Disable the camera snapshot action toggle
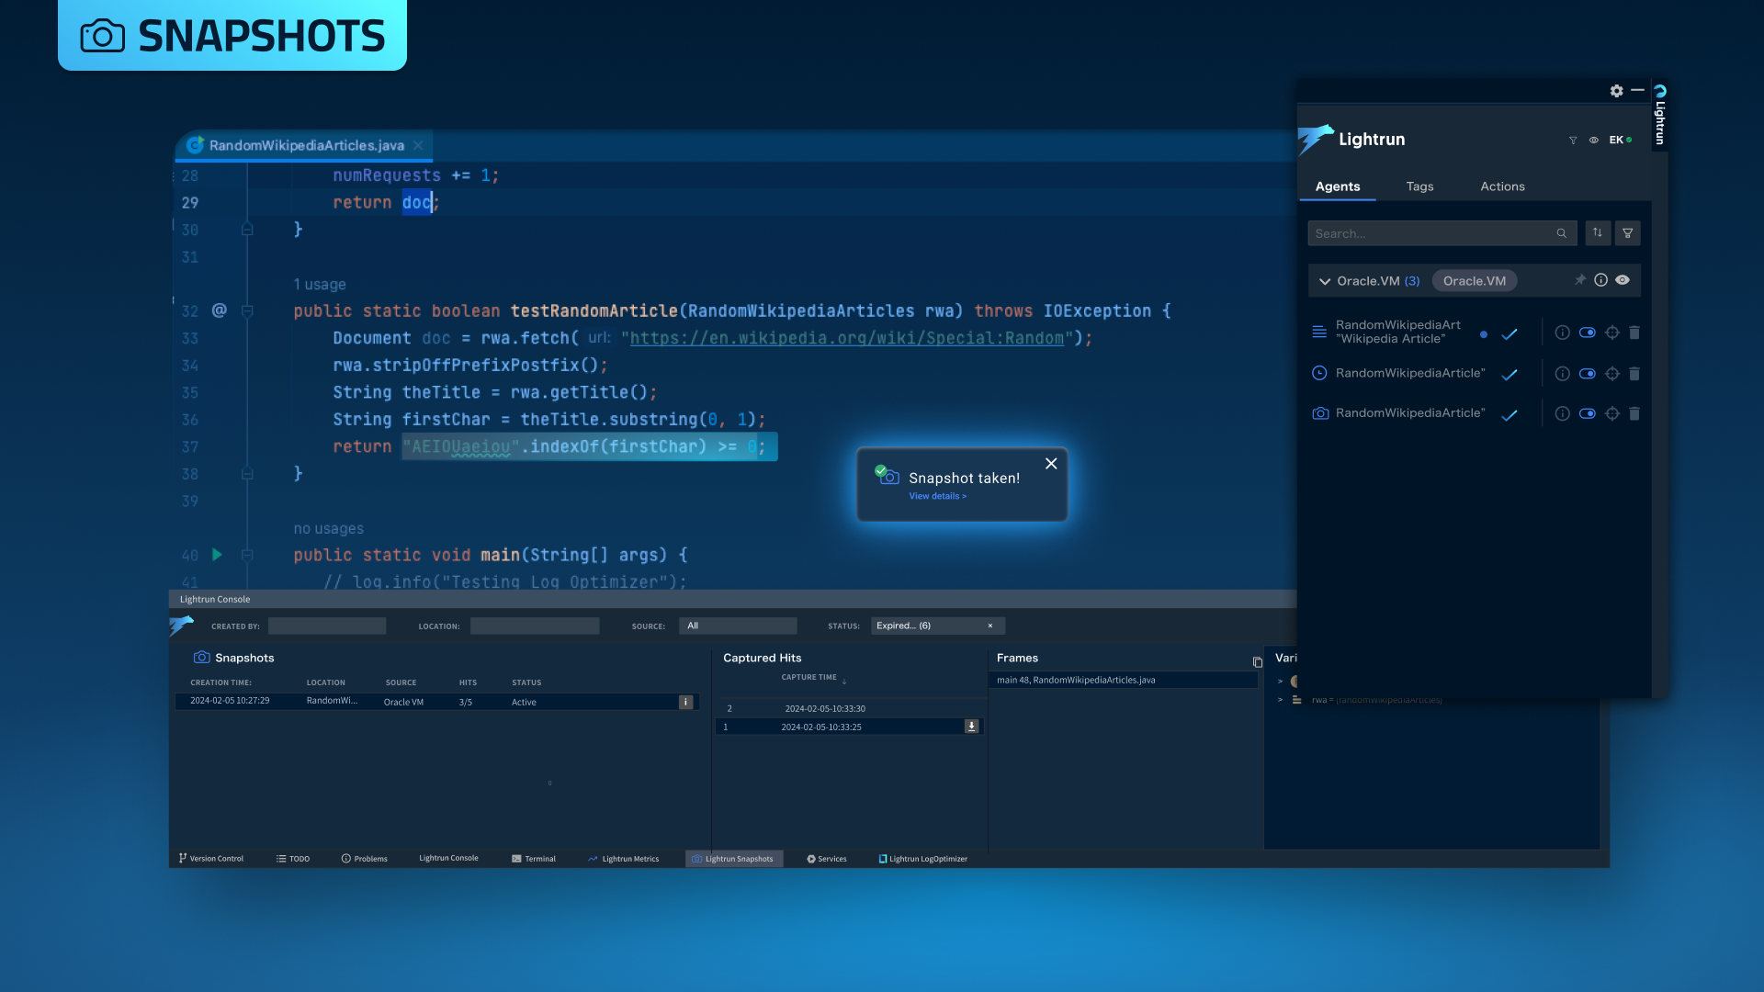1764x992 pixels. [1587, 414]
